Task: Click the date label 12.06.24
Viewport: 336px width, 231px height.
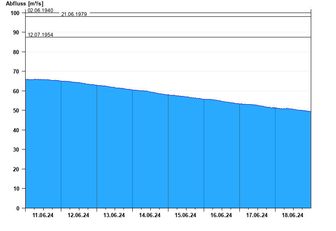Action: tap(79, 215)
